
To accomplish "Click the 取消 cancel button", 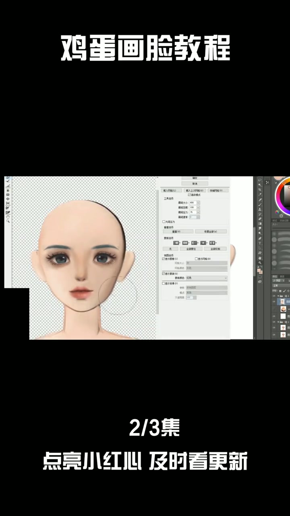I will pyautogui.click(x=195, y=183).
